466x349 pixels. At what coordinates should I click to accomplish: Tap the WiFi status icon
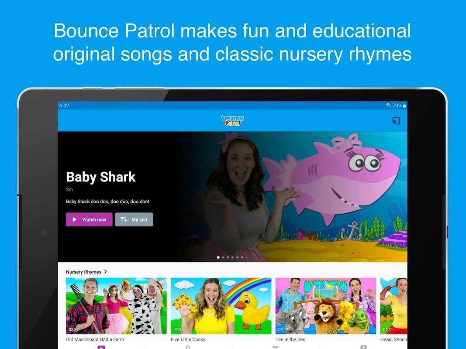tap(388, 105)
